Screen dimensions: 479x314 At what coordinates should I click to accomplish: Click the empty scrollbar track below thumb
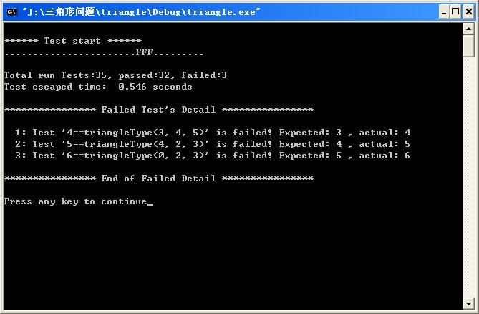468,177
